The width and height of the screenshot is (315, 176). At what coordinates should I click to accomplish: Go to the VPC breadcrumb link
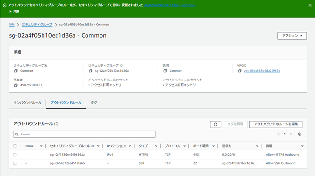pyautogui.click(x=12, y=24)
